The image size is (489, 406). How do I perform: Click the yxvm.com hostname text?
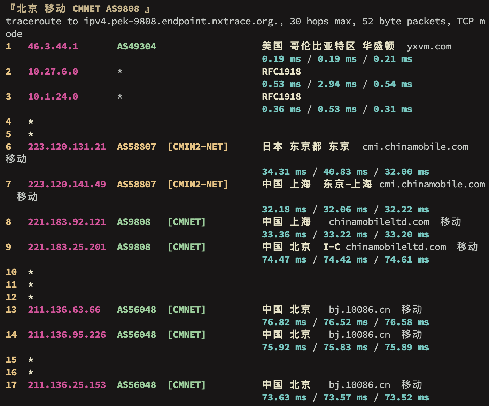[429, 46]
